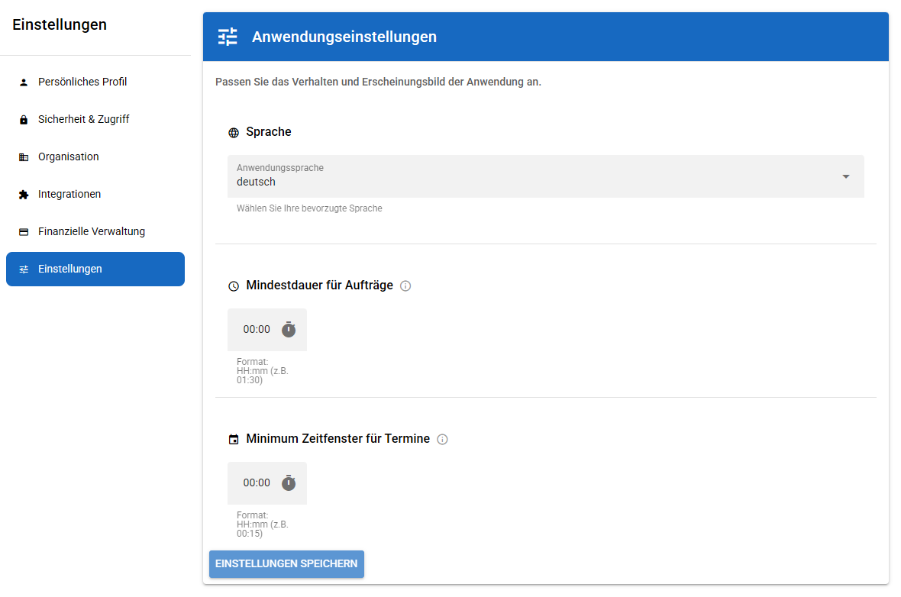Click the puzzle piece icon beside Integrationen
901x597 pixels.
click(x=24, y=195)
